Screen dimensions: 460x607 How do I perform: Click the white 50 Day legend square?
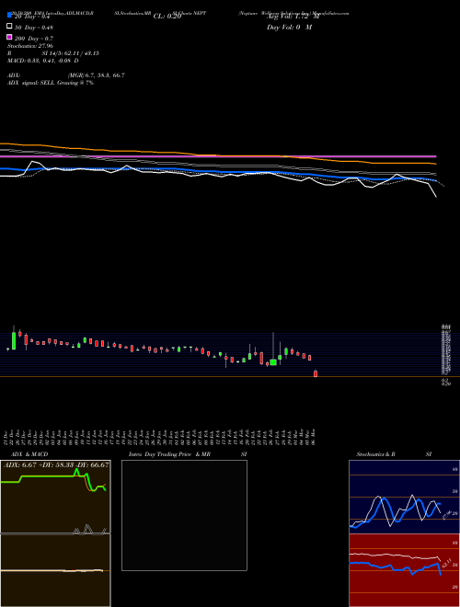click(x=9, y=27)
